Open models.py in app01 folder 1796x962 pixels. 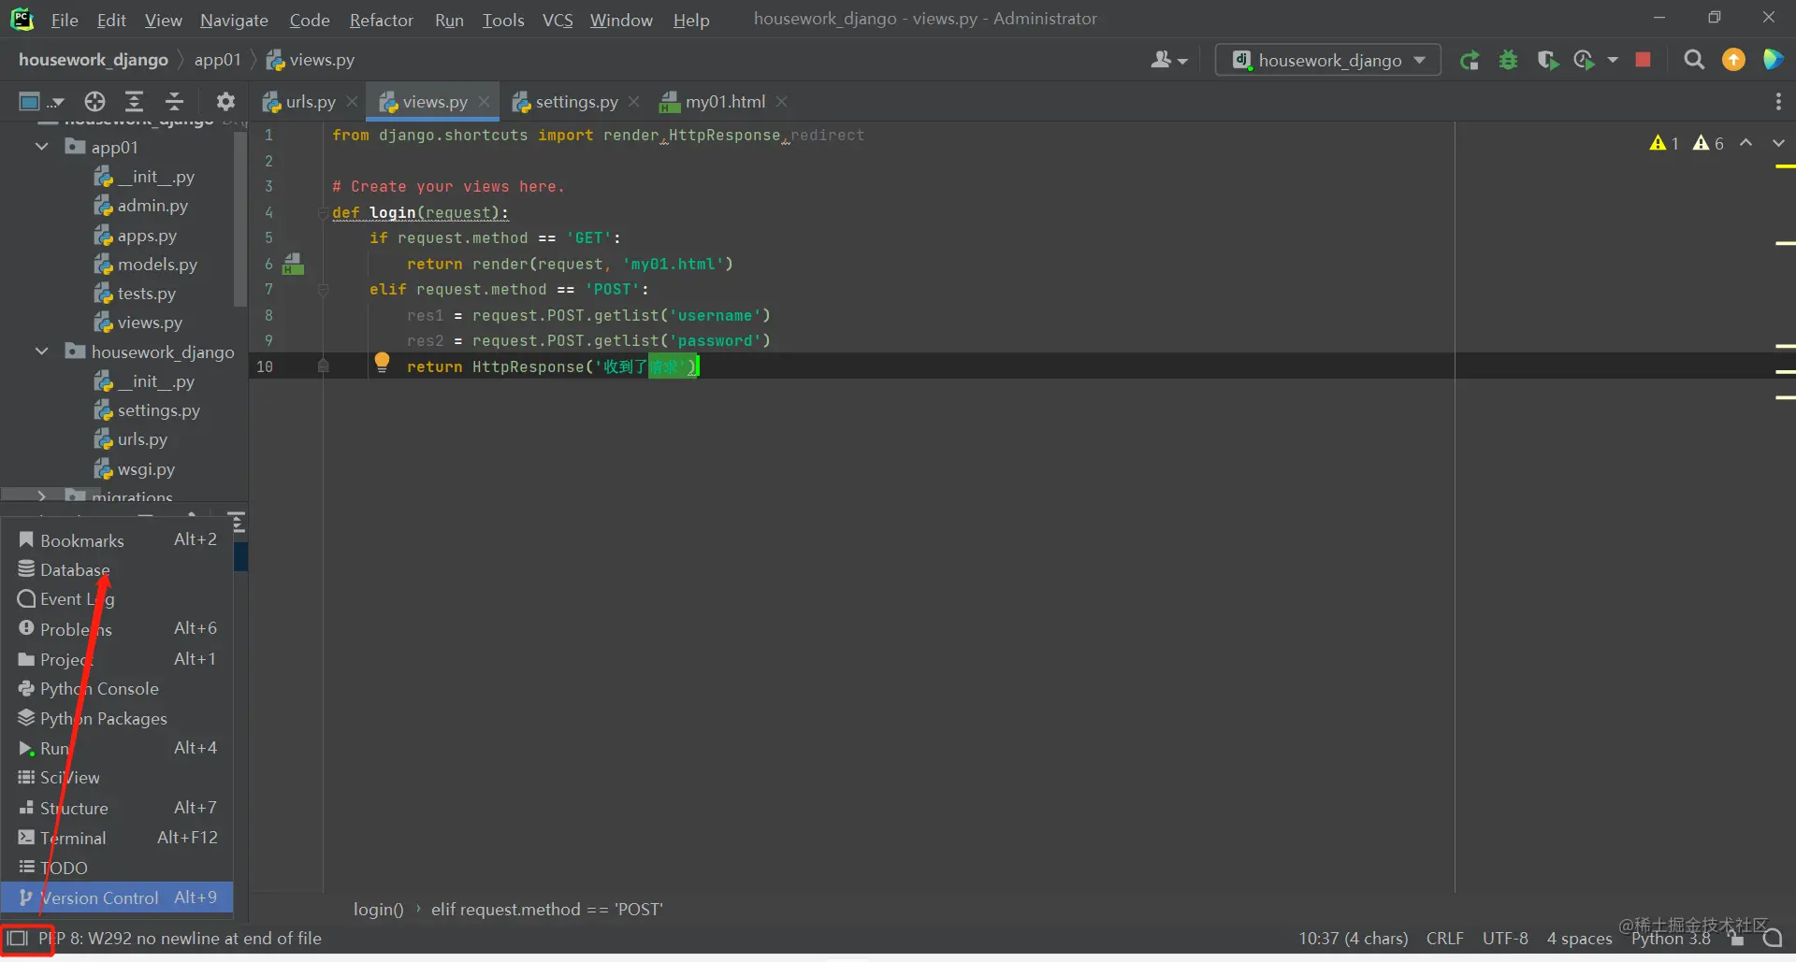(146, 265)
